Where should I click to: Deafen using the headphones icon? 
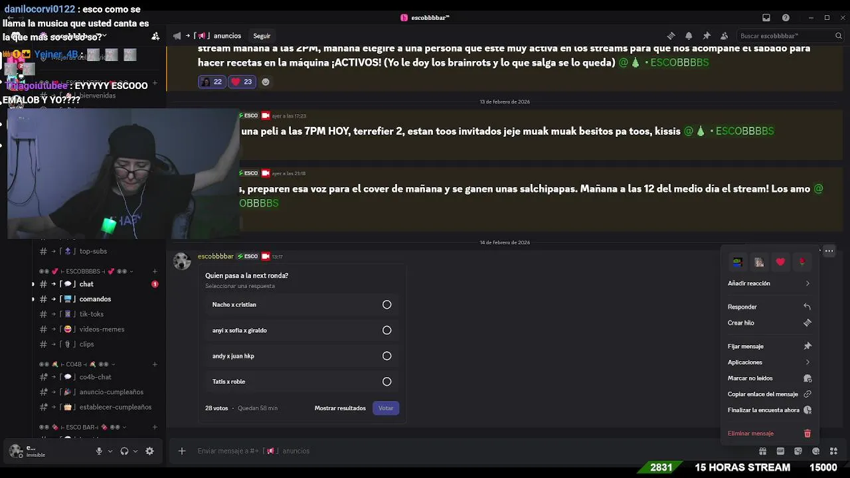124,451
